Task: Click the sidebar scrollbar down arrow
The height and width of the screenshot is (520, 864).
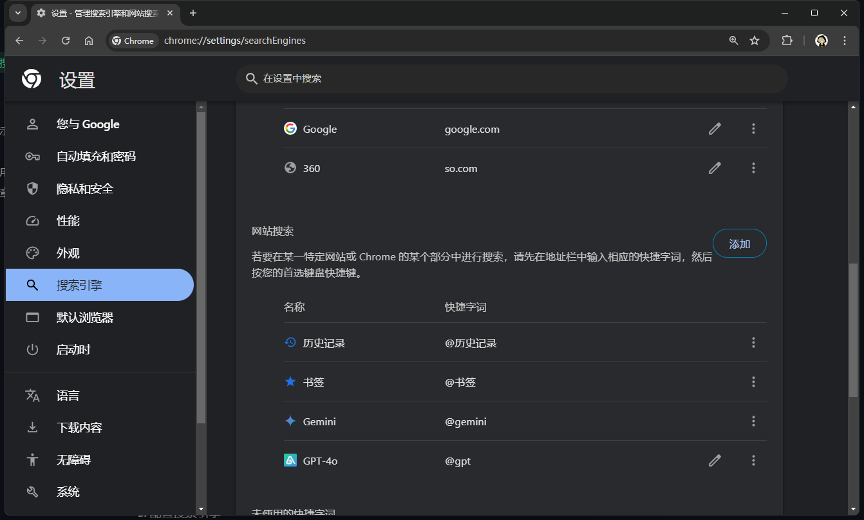Action: pos(202,509)
